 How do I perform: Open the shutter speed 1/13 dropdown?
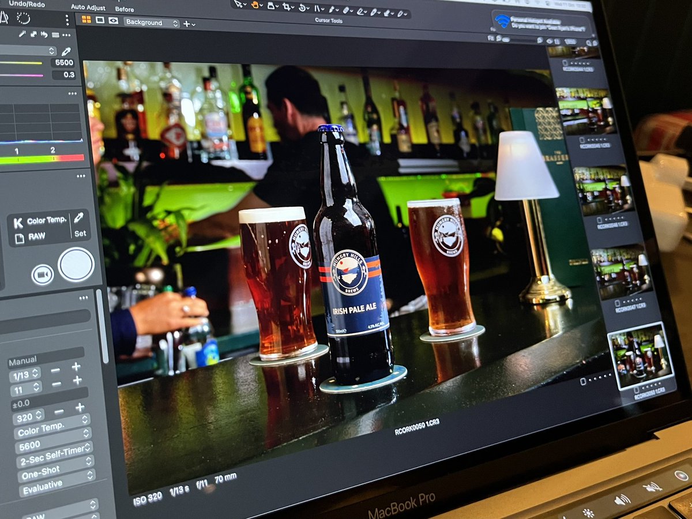coord(25,375)
